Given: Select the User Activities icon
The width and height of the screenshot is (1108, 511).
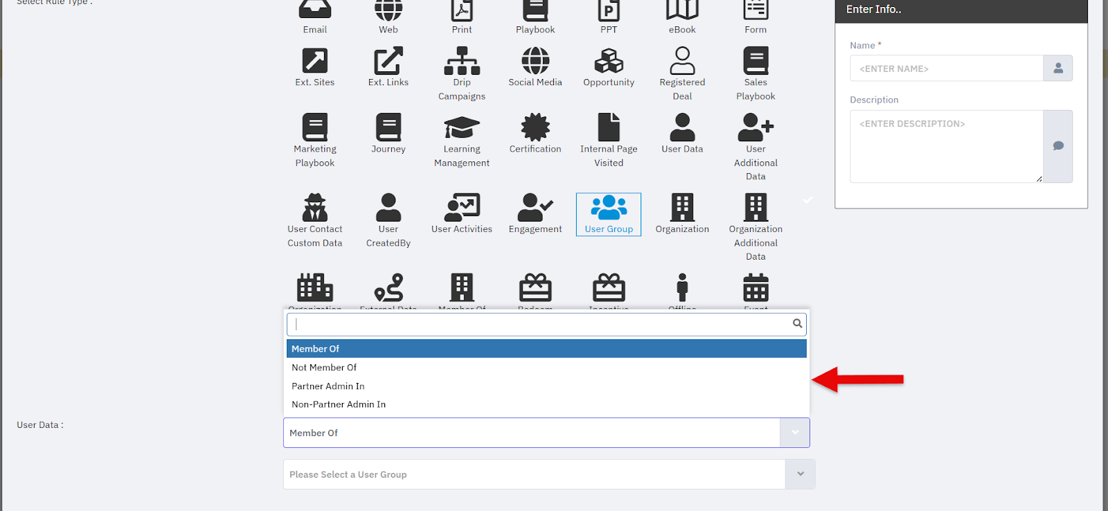Looking at the screenshot, I should (461, 208).
